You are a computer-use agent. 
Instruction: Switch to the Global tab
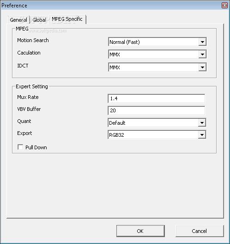tap(39, 20)
